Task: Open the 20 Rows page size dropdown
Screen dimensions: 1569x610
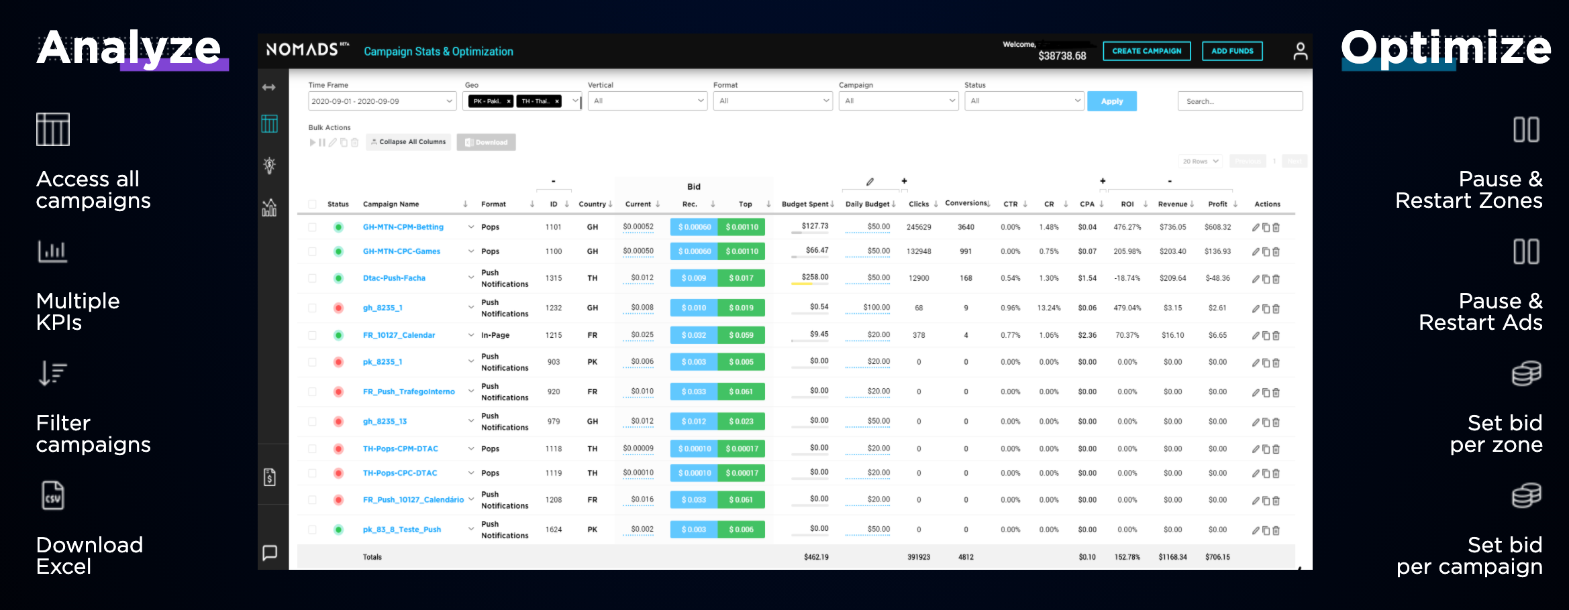Action: [1200, 162]
